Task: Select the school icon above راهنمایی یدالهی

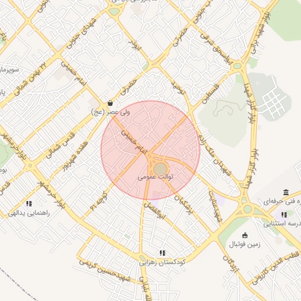Action: click(29, 203)
